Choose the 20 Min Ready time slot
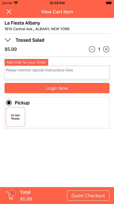Viewport: 114px width, 204px height. coord(15,117)
